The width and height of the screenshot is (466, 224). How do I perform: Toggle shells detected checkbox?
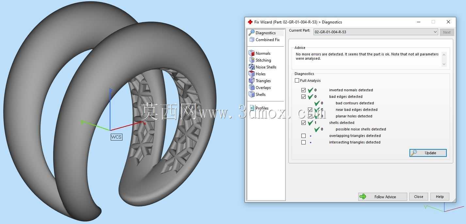[x=303, y=123]
